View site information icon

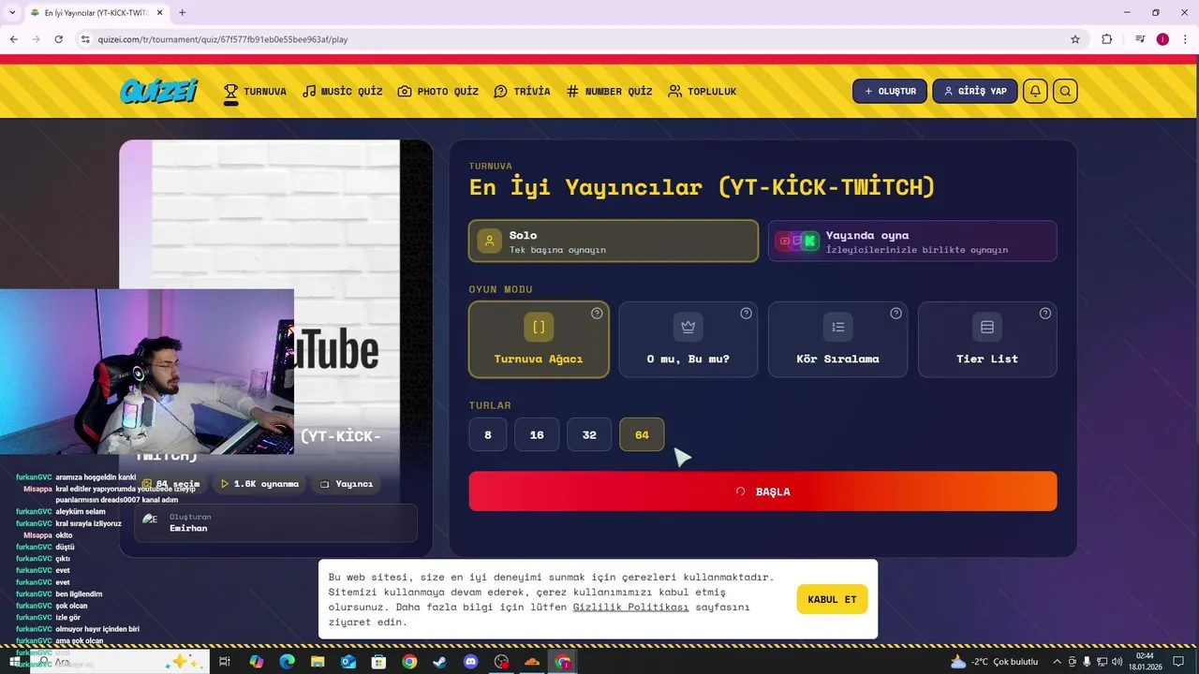click(x=85, y=39)
